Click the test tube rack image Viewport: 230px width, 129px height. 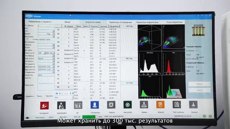click(198, 30)
